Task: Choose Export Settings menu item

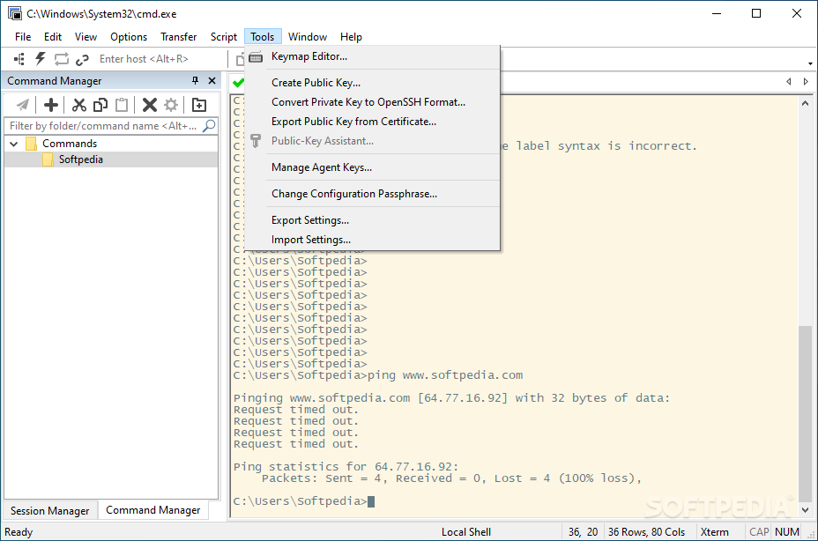Action: coord(372,220)
